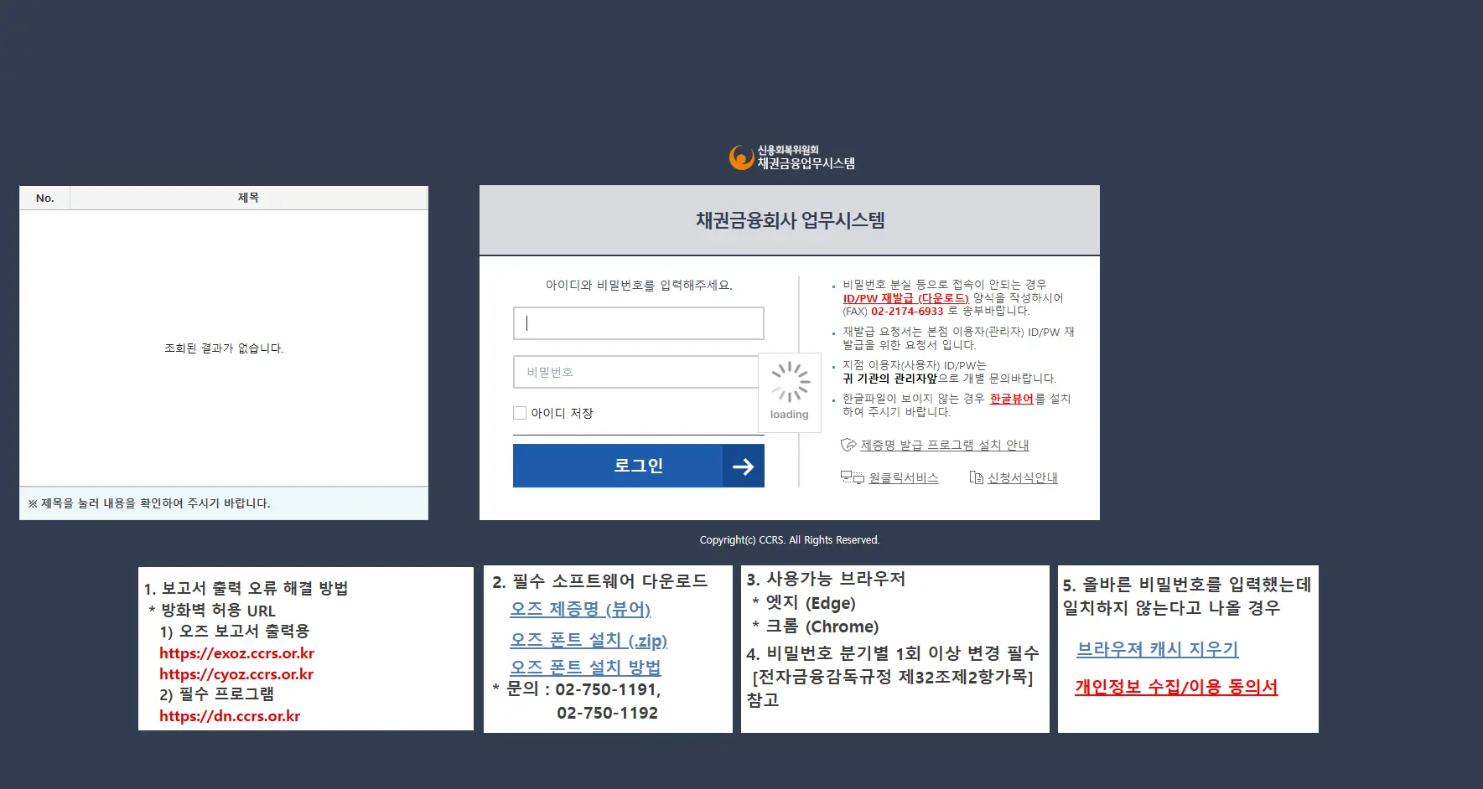Screen dimensions: 1483x789
Task: Open 브라우져 캐시 지우기 link
Action: [1157, 649]
